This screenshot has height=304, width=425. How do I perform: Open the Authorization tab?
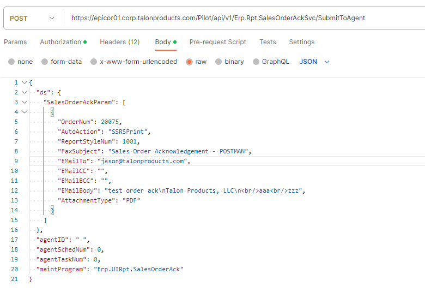[63, 42]
